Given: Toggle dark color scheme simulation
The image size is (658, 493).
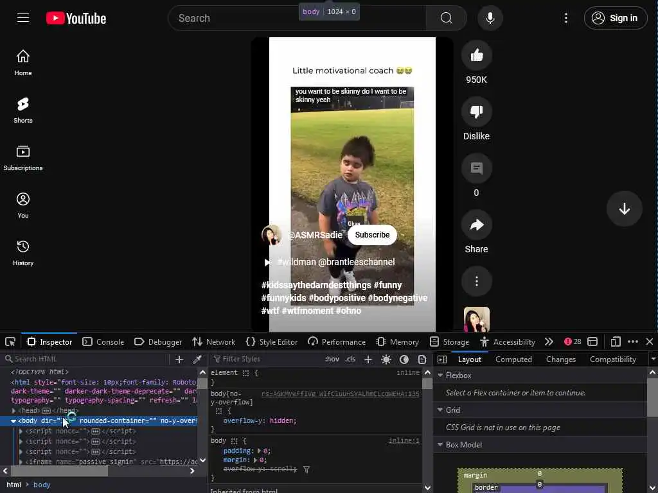Looking at the screenshot, I should 404,359.
